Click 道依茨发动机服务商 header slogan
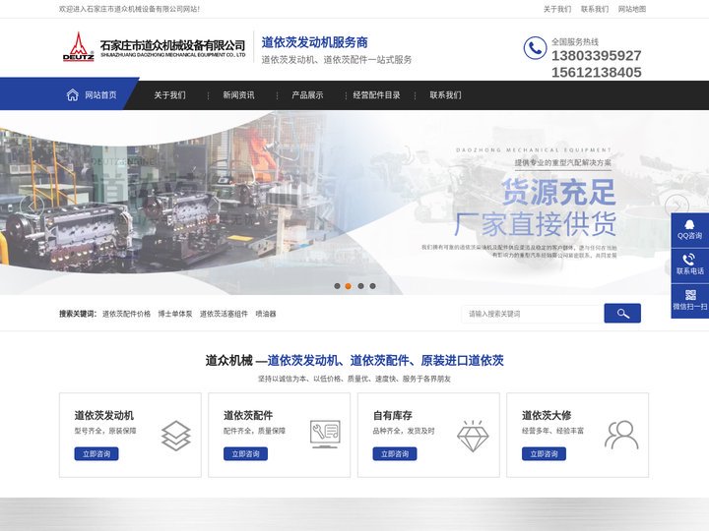The width and height of the screenshot is (709, 531). point(315,42)
